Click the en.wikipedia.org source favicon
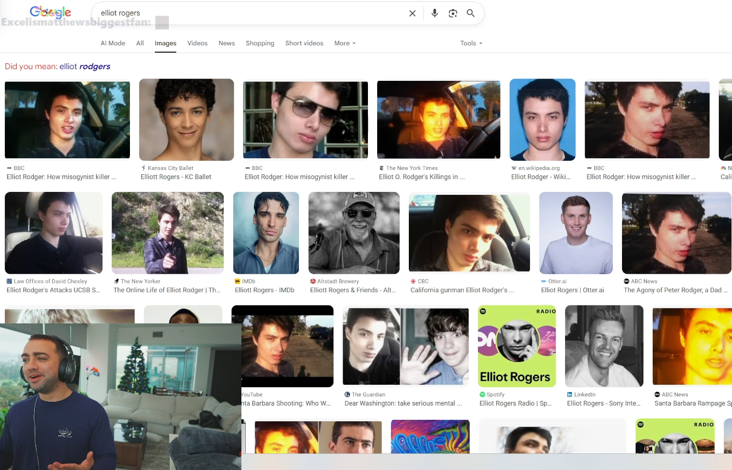The height and width of the screenshot is (470, 732). point(514,168)
